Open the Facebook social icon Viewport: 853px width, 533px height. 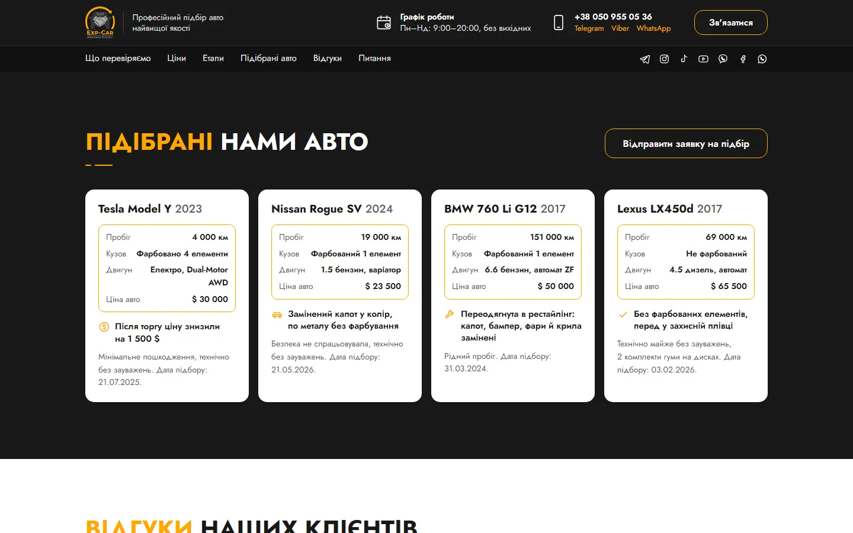(743, 59)
